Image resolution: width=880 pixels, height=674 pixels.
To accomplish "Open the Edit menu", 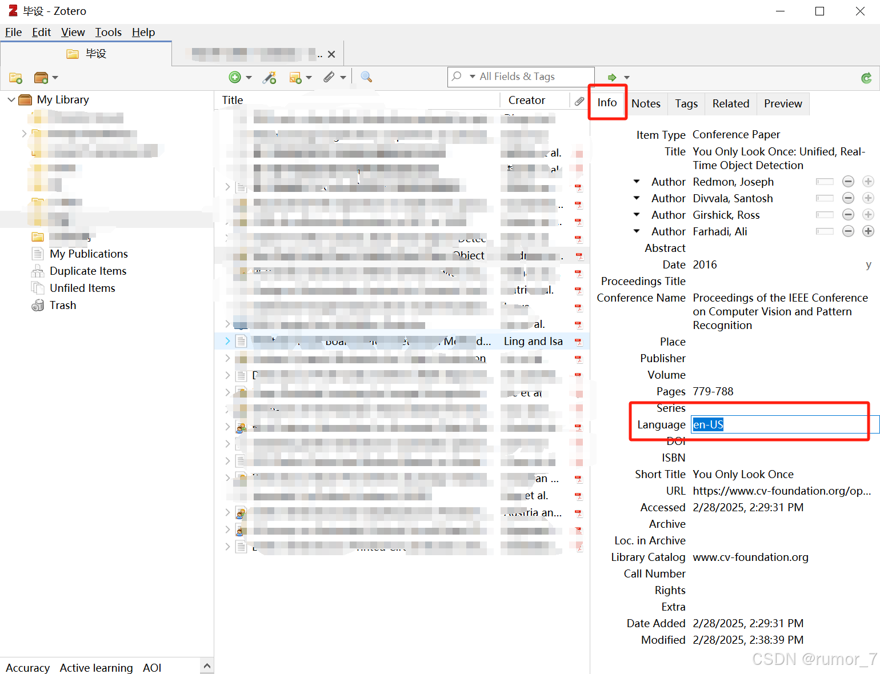I will pos(42,33).
